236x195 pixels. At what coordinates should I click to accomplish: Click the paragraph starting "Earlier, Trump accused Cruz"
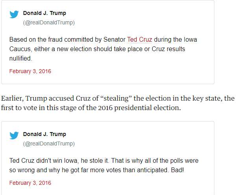(118, 103)
